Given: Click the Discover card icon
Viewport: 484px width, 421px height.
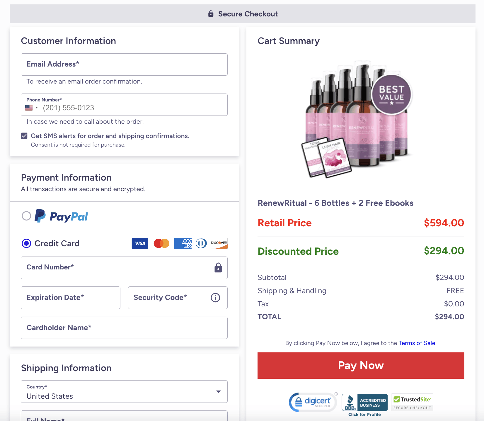Looking at the screenshot, I should [x=219, y=243].
